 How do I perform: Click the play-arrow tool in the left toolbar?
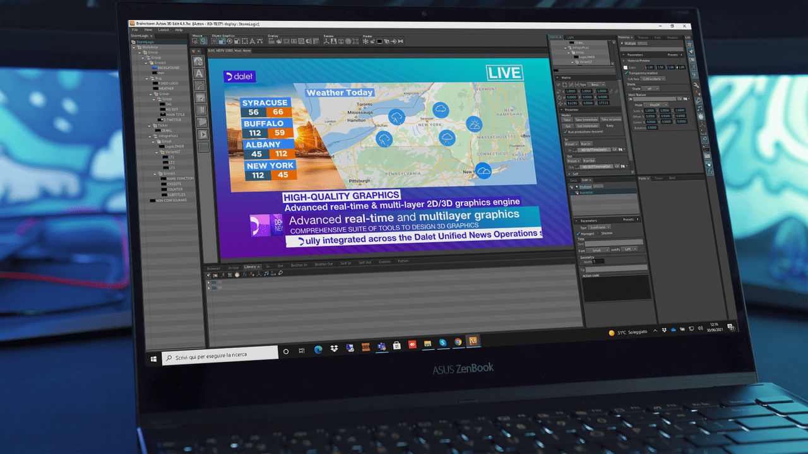coord(203,134)
